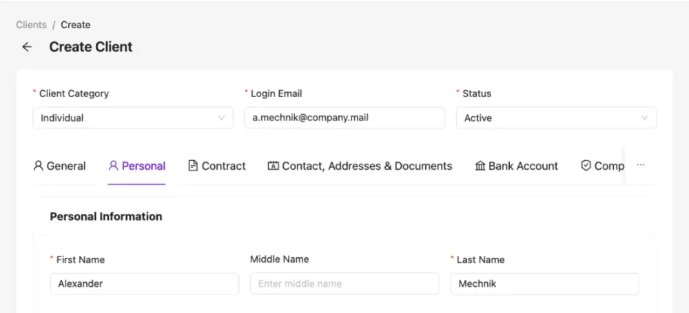Open the ellipsis more-tabs menu

(x=641, y=166)
